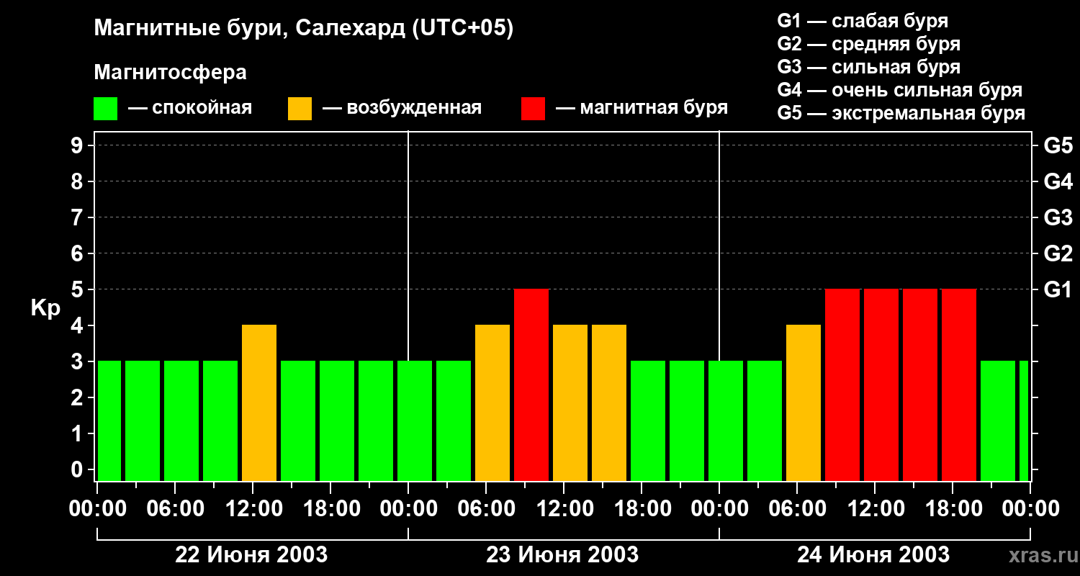This screenshot has height=576, width=1080.
Task: Click the green "спокойная" legend swatch
Action: pyautogui.click(x=106, y=109)
